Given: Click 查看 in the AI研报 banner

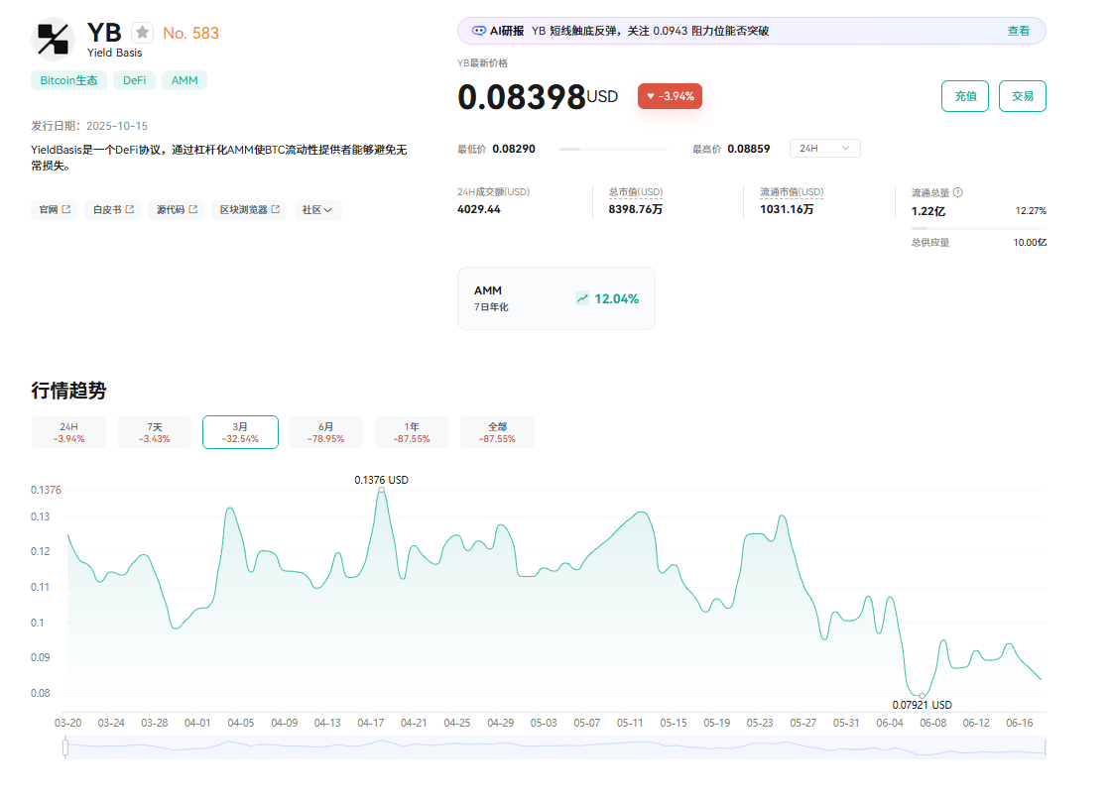Looking at the screenshot, I should [1018, 31].
